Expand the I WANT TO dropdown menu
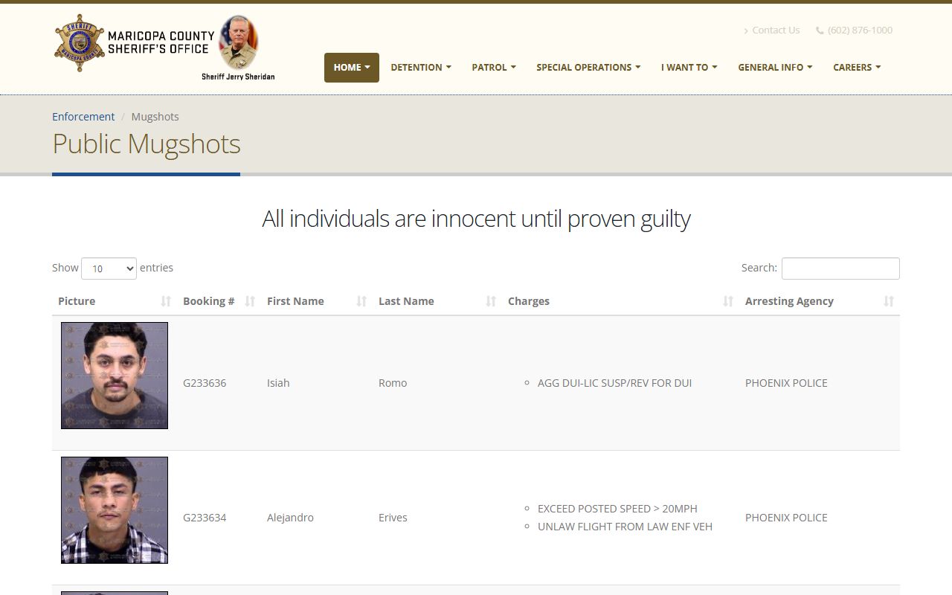Image resolution: width=952 pixels, height=595 pixels. (689, 68)
